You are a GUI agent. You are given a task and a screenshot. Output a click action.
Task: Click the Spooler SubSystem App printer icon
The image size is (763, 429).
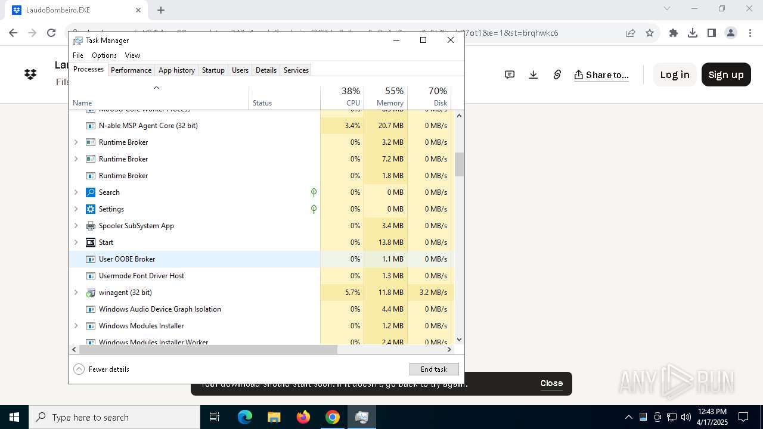(x=91, y=226)
